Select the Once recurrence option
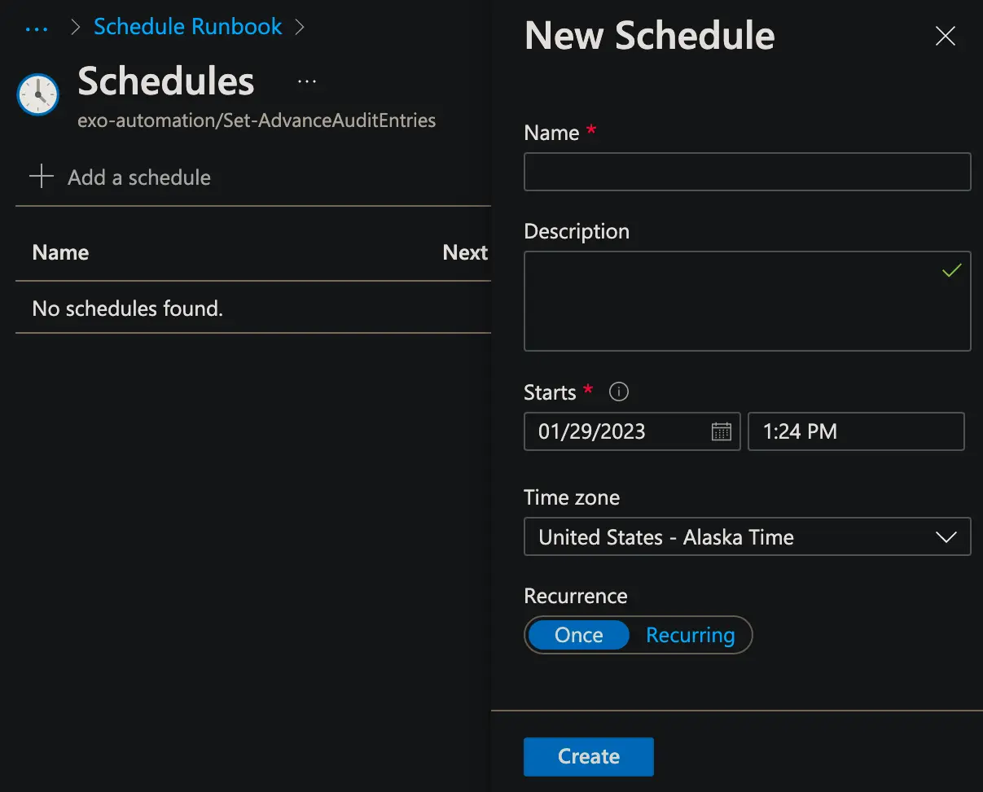Viewport: 983px width, 792px height. [579, 635]
